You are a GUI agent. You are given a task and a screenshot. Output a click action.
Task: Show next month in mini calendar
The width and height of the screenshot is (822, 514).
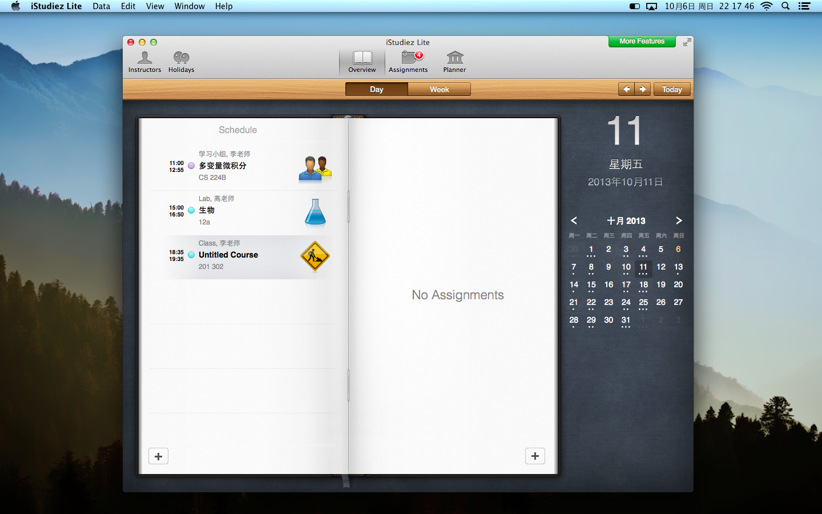click(x=679, y=220)
